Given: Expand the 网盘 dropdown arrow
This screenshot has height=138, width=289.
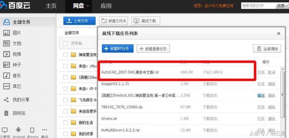Looking at the screenshot, I should coord(88,6).
